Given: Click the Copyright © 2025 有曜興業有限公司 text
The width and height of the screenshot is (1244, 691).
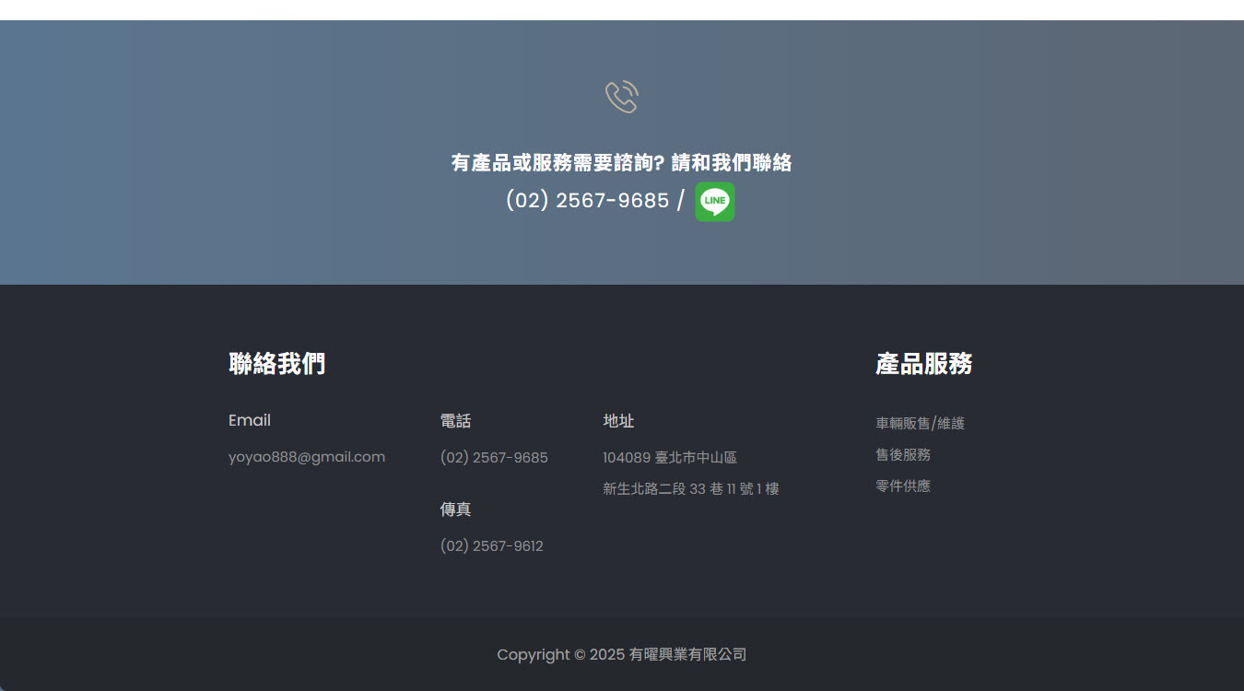Looking at the screenshot, I should (x=621, y=655).
